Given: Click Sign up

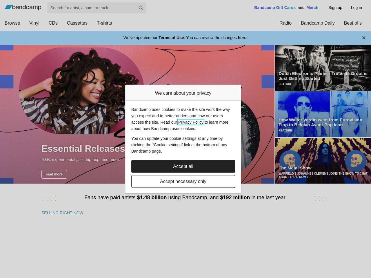Looking at the screenshot, I should tap(335, 8).
